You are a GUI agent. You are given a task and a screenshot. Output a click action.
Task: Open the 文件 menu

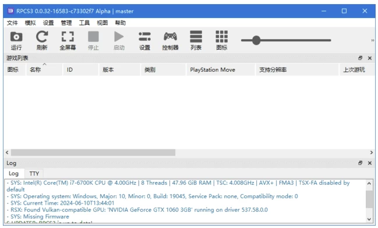pyautogui.click(x=12, y=23)
